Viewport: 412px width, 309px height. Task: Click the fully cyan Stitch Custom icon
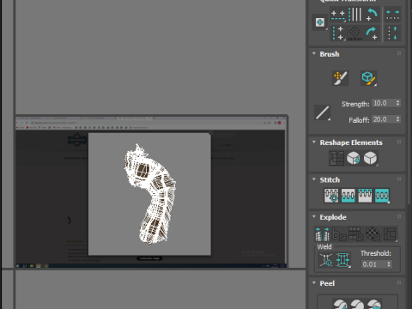pos(382,196)
